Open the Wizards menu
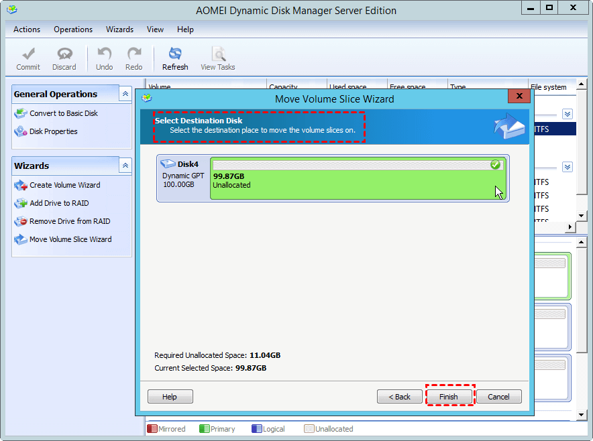The height and width of the screenshot is (441, 593). click(x=119, y=29)
